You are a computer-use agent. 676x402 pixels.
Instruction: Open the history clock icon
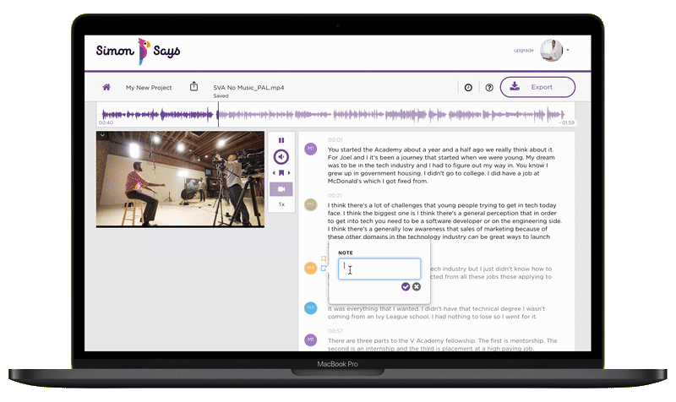pyautogui.click(x=468, y=88)
